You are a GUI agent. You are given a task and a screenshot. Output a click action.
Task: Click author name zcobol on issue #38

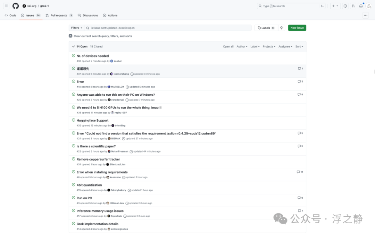118,61
